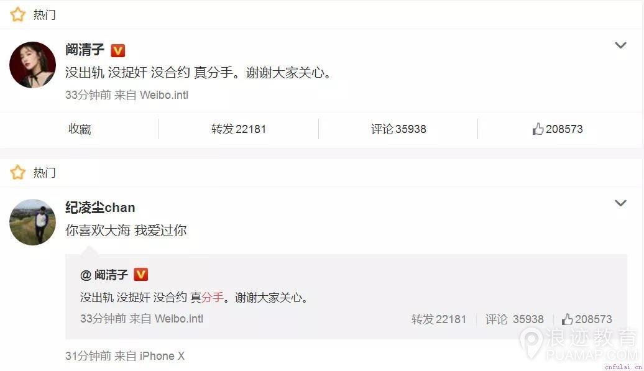This screenshot has height=371, width=644.
Task: Click the @阚清子 mention in the quoted post
Action: (x=104, y=275)
